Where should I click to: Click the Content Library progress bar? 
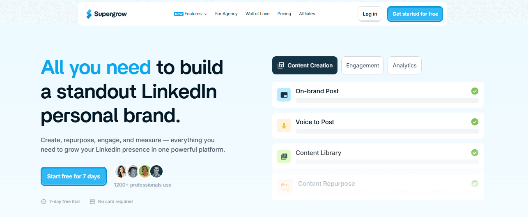coord(387,162)
